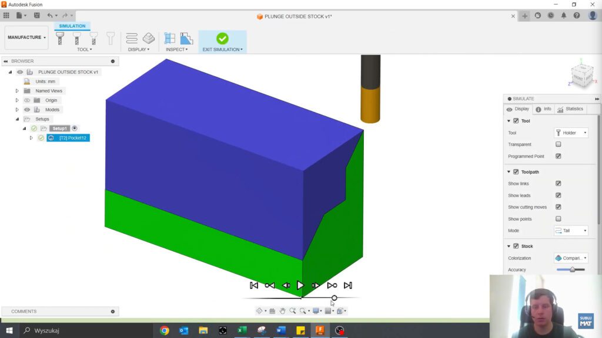Open the Mode dropdown set to Tail

(571, 231)
